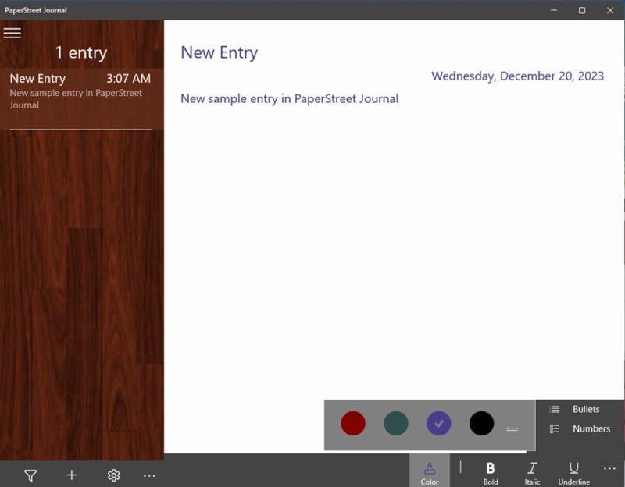625x487 pixels.
Task: Create a new entry with the plus icon
Action: click(x=71, y=475)
